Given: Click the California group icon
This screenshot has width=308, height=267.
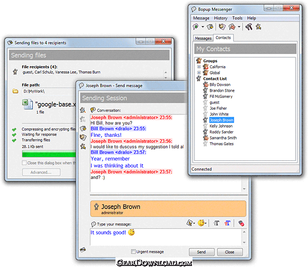Looking at the screenshot, I should tap(205, 67).
